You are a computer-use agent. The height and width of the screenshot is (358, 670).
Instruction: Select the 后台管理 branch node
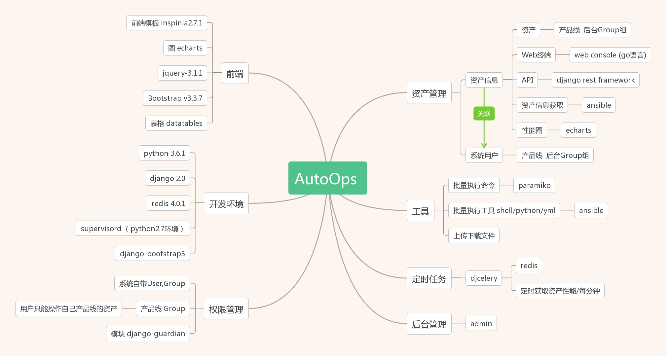coord(429,324)
